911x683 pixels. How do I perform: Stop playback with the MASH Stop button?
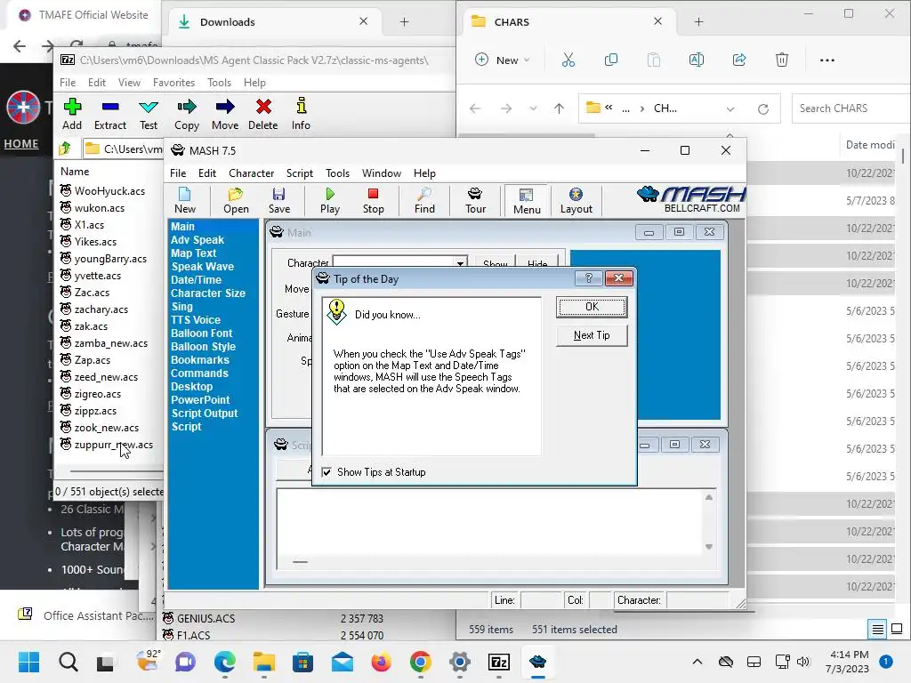(373, 200)
